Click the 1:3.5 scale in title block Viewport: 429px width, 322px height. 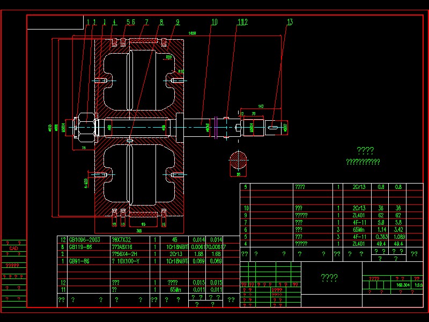point(418,285)
